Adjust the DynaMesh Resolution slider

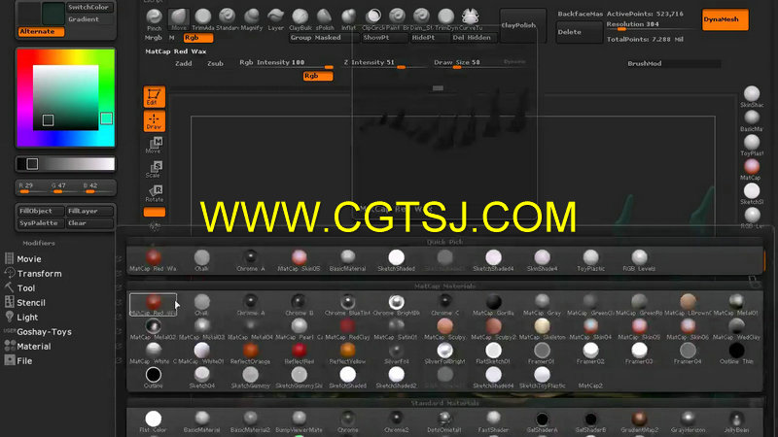click(x=649, y=25)
